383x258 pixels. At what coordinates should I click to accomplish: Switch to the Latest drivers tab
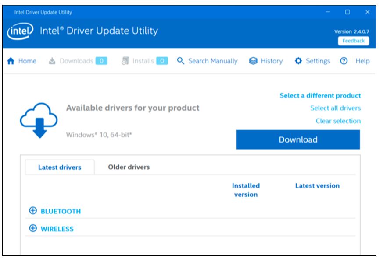pyautogui.click(x=60, y=167)
